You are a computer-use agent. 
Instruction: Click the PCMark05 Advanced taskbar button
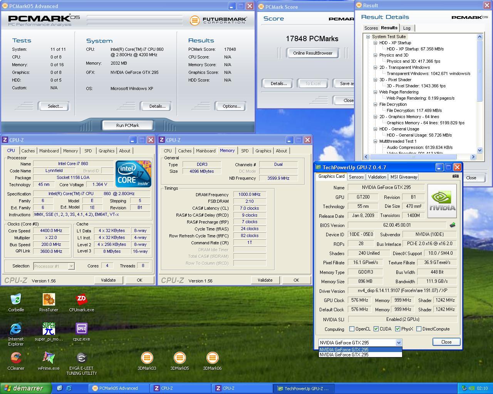[118, 388]
